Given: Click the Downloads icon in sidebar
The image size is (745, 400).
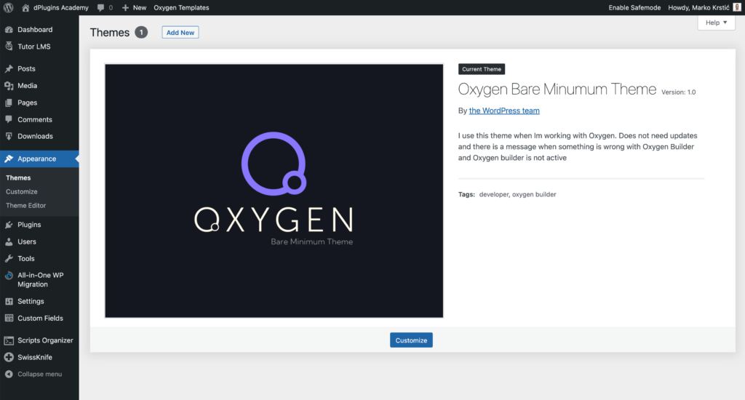Looking at the screenshot, I should [x=9, y=136].
